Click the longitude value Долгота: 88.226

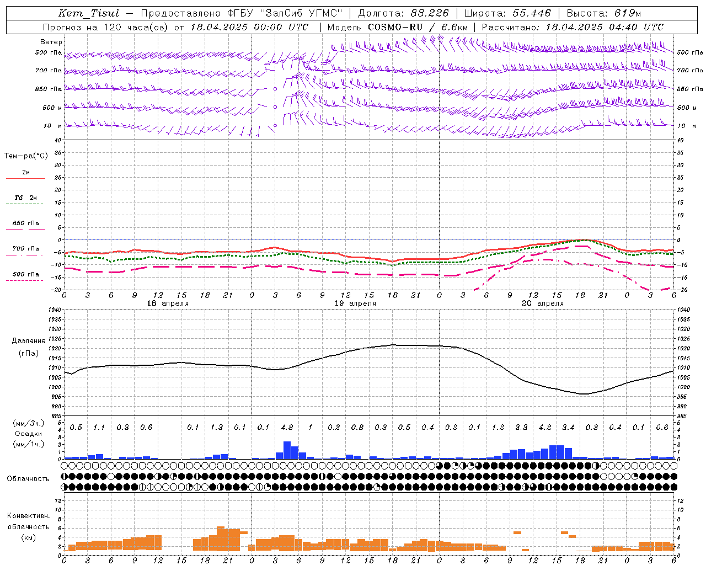coord(404,13)
